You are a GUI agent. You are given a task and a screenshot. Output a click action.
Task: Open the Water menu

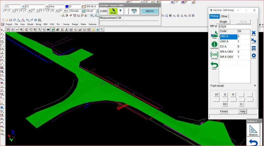83,24
